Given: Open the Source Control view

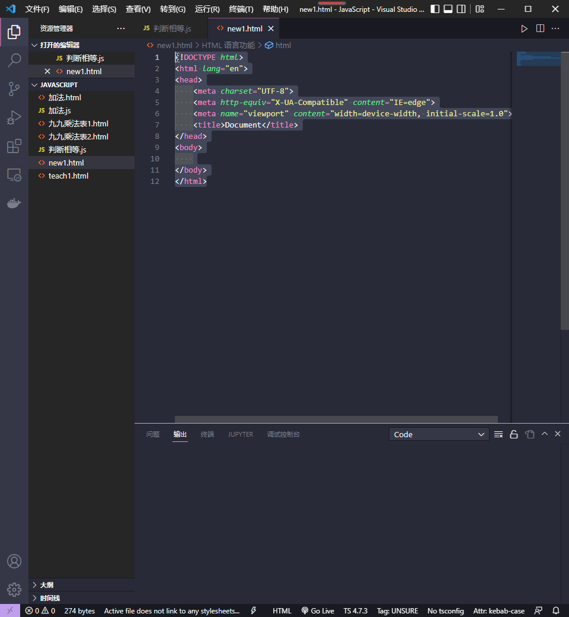Looking at the screenshot, I should pos(14,88).
